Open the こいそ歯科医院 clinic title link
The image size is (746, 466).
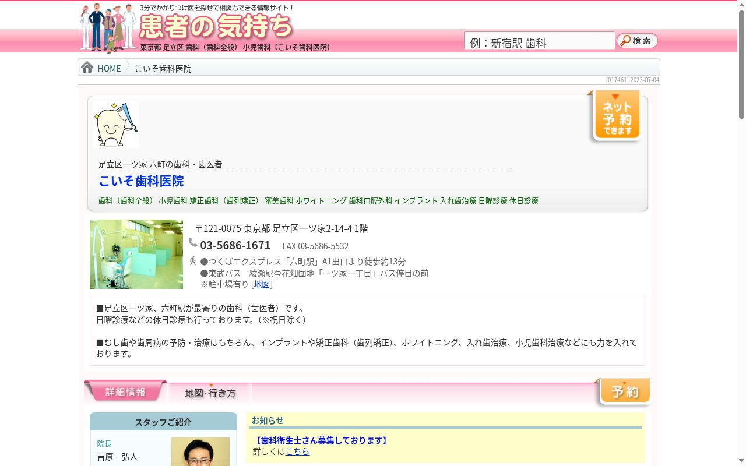pos(141,181)
